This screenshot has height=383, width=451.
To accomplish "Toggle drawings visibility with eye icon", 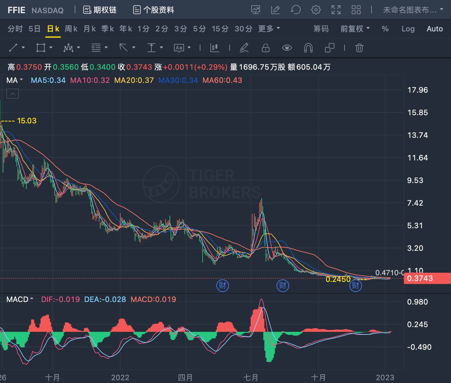I will [x=287, y=48].
